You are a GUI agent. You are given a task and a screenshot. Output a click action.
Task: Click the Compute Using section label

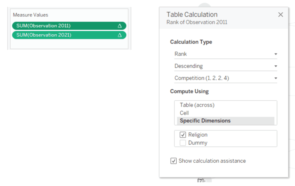coord(189,91)
